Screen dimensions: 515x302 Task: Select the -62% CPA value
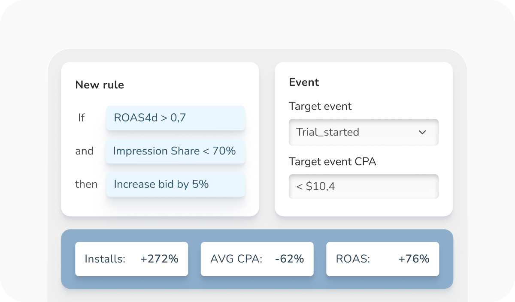click(x=289, y=259)
